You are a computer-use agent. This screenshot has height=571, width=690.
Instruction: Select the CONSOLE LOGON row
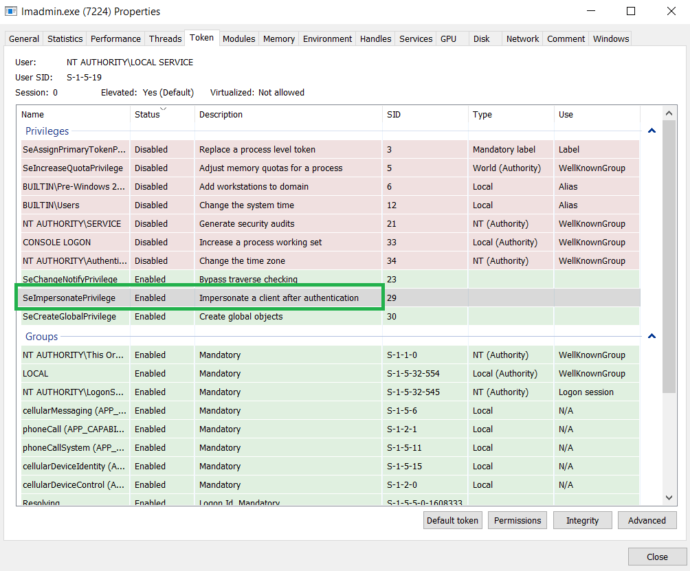click(x=331, y=242)
